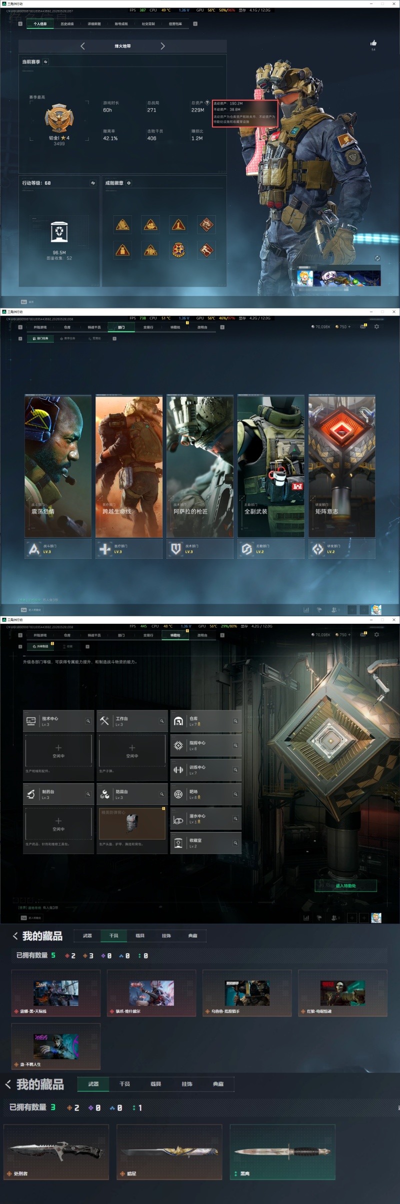Show help for 总资产 via question mark icon
This screenshot has height=1204, width=400.
coord(207,103)
